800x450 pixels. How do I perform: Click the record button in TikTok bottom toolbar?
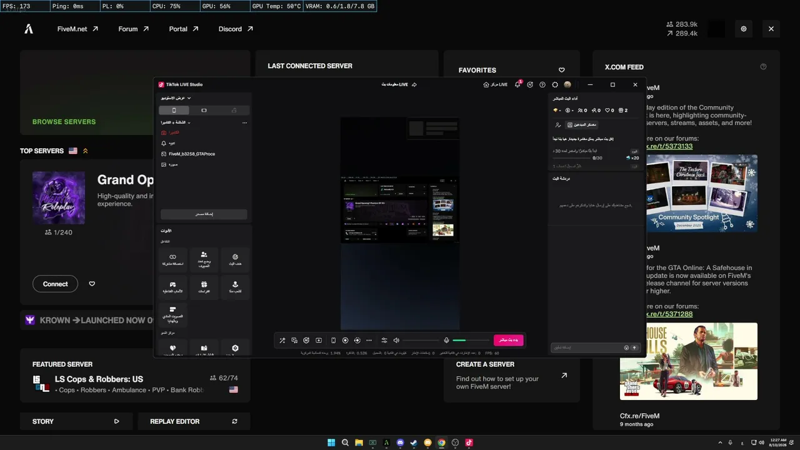pos(345,341)
